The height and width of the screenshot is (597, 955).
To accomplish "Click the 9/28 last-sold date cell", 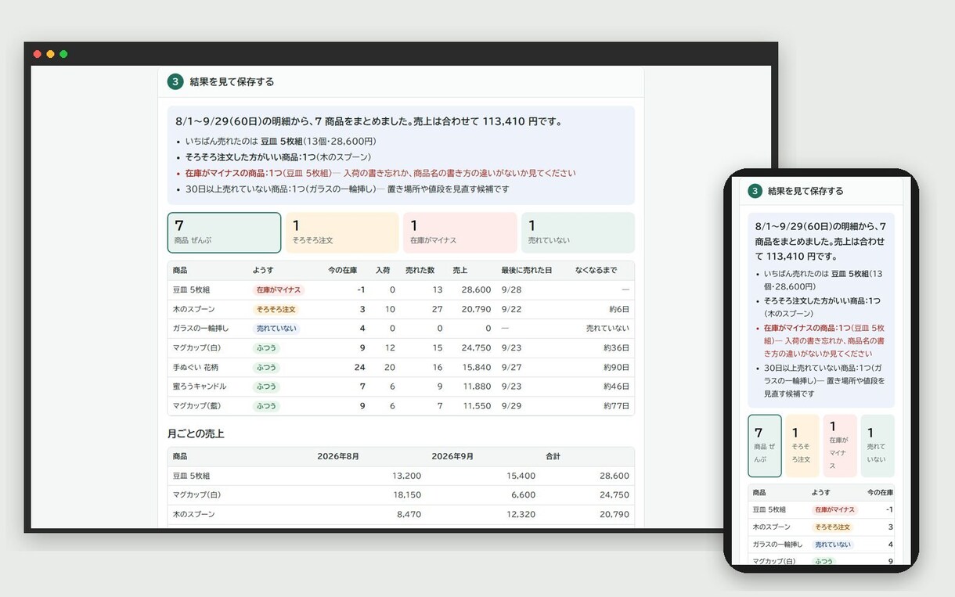I will 511,290.
